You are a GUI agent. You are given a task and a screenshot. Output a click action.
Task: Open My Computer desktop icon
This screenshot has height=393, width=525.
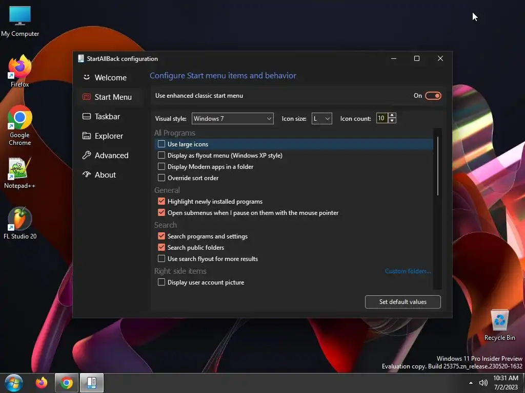point(20,21)
